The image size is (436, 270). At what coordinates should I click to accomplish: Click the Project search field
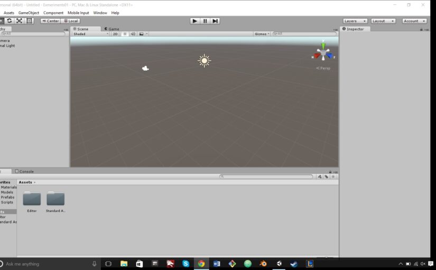coord(266,176)
